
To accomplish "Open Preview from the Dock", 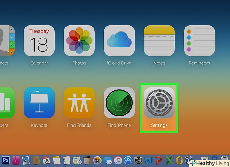I will pos(26,160).
